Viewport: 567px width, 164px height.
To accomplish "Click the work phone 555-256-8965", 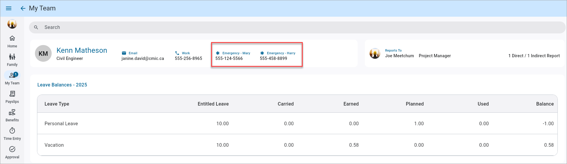I will point(188,58).
